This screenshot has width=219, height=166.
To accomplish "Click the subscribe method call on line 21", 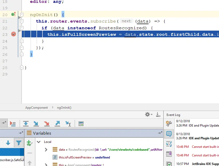I will click(x=103, y=21).
